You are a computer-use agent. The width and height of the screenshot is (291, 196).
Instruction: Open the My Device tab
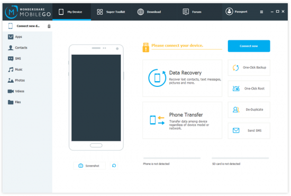point(71,12)
